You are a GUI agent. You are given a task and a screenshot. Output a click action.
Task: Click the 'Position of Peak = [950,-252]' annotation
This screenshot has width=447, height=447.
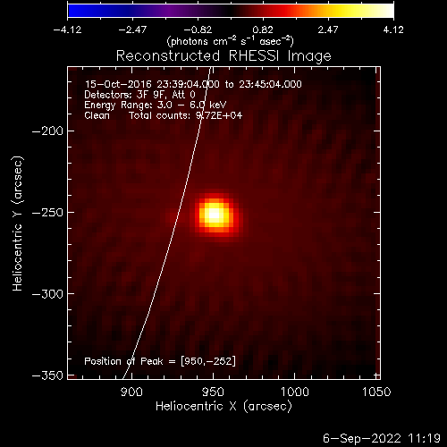point(160,361)
